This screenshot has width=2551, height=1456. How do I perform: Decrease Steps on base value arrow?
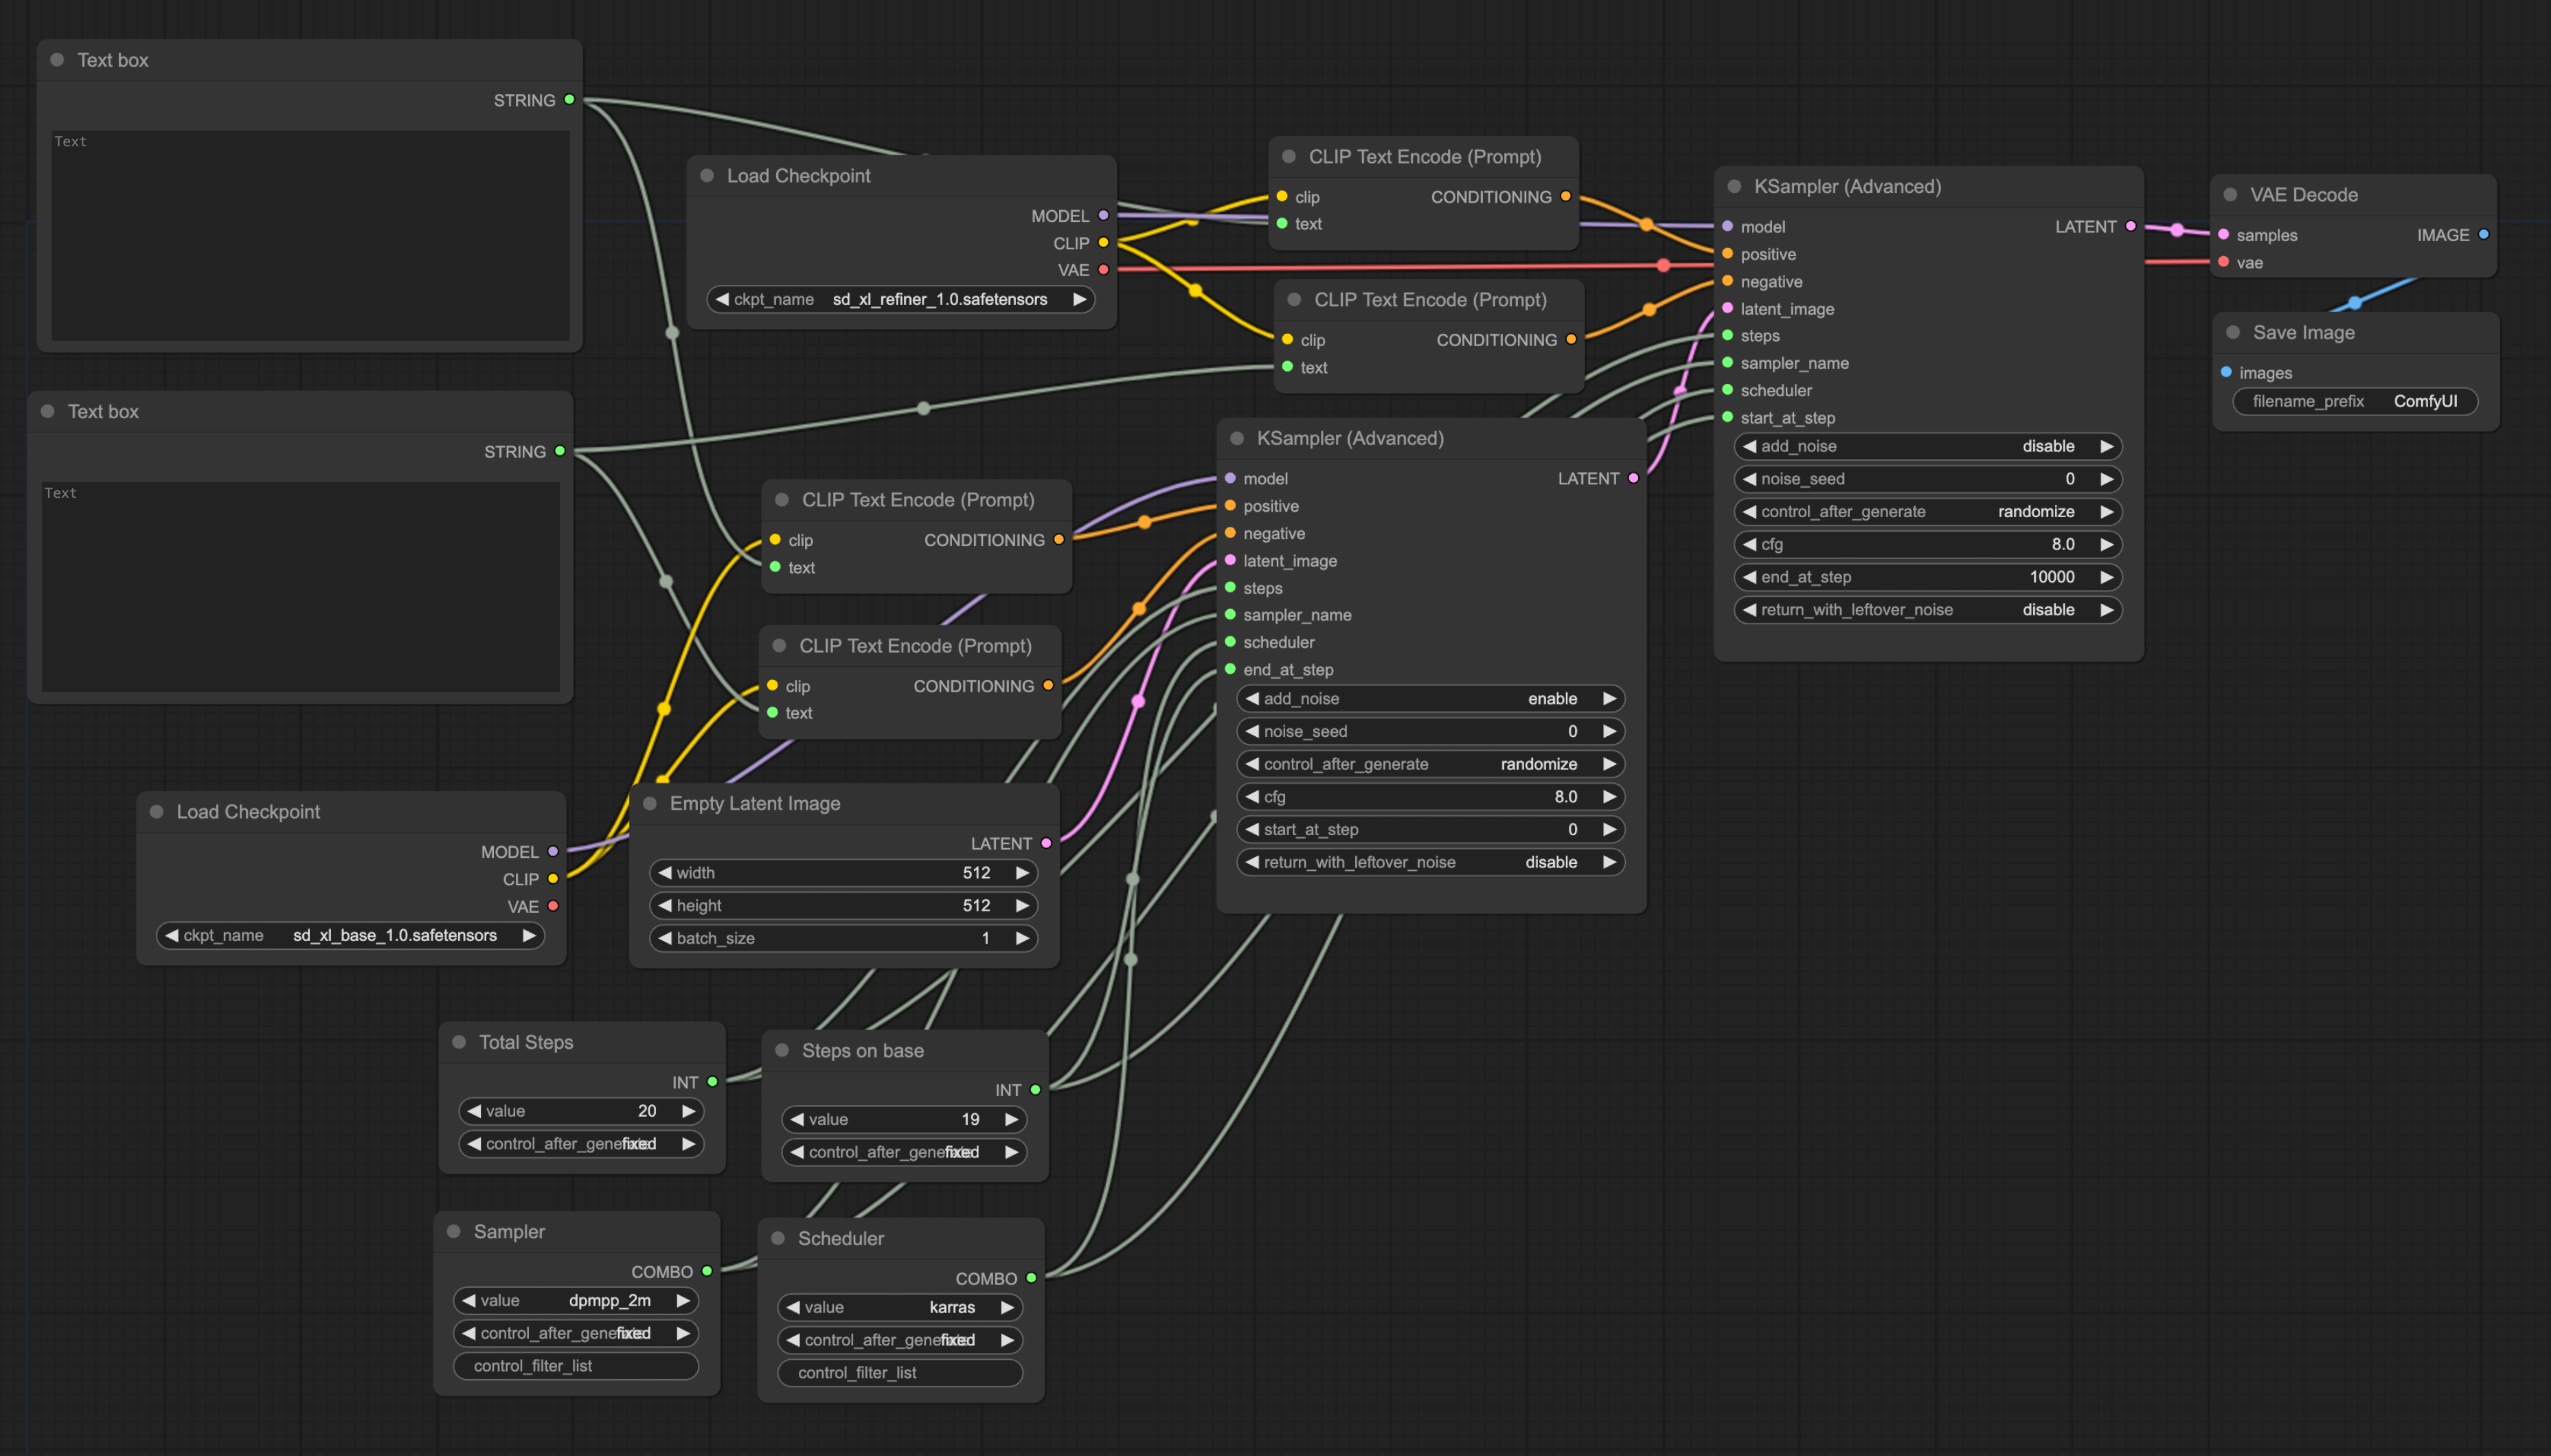pos(797,1119)
